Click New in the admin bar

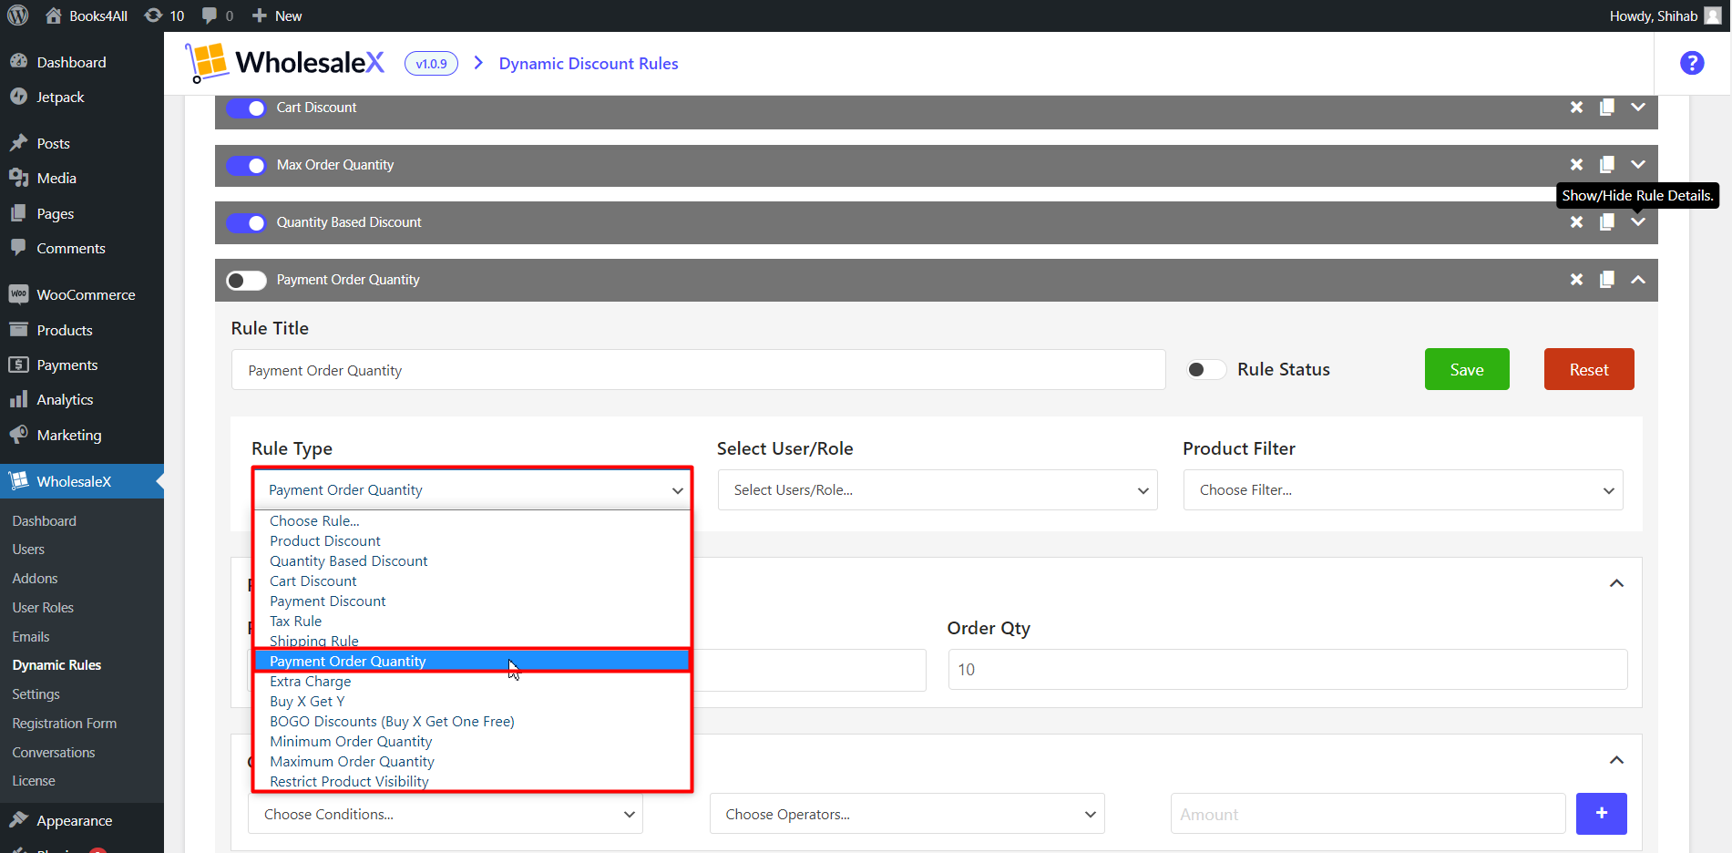click(x=277, y=15)
